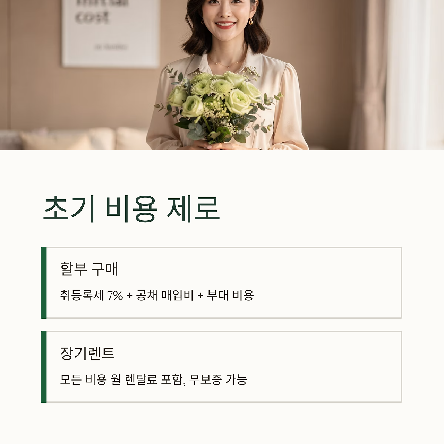
Task: Click the sofa cushions in the photo background
Action: [x=83, y=139]
